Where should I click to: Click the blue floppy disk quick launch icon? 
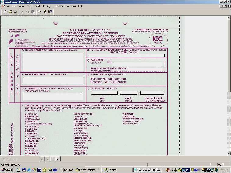[x=23, y=170]
